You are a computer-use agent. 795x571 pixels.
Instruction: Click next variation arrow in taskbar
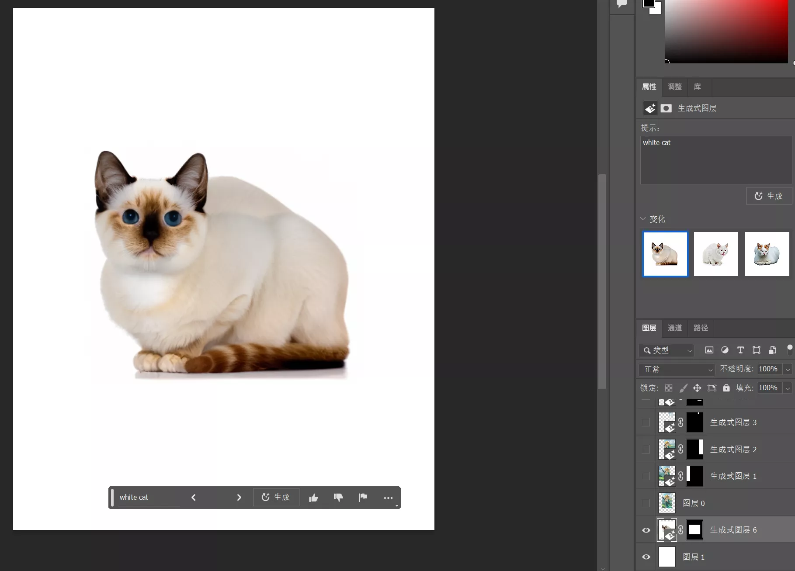[x=239, y=498]
